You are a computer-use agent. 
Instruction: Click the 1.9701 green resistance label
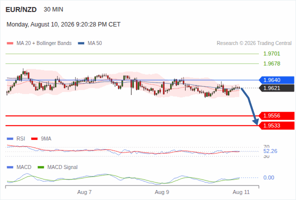[271, 54]
